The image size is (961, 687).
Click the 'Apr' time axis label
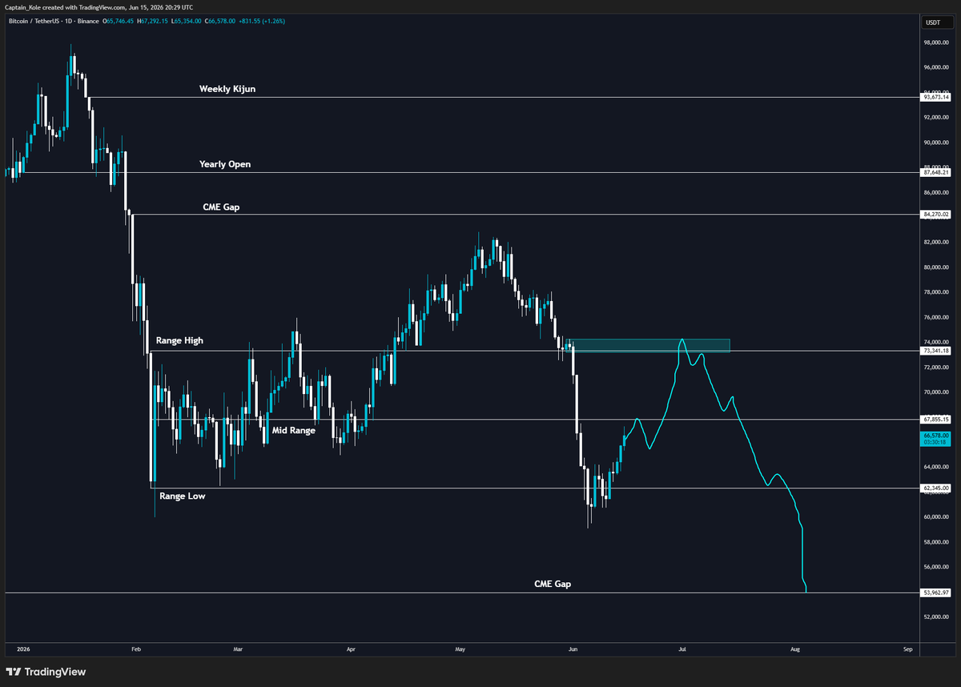351,649
